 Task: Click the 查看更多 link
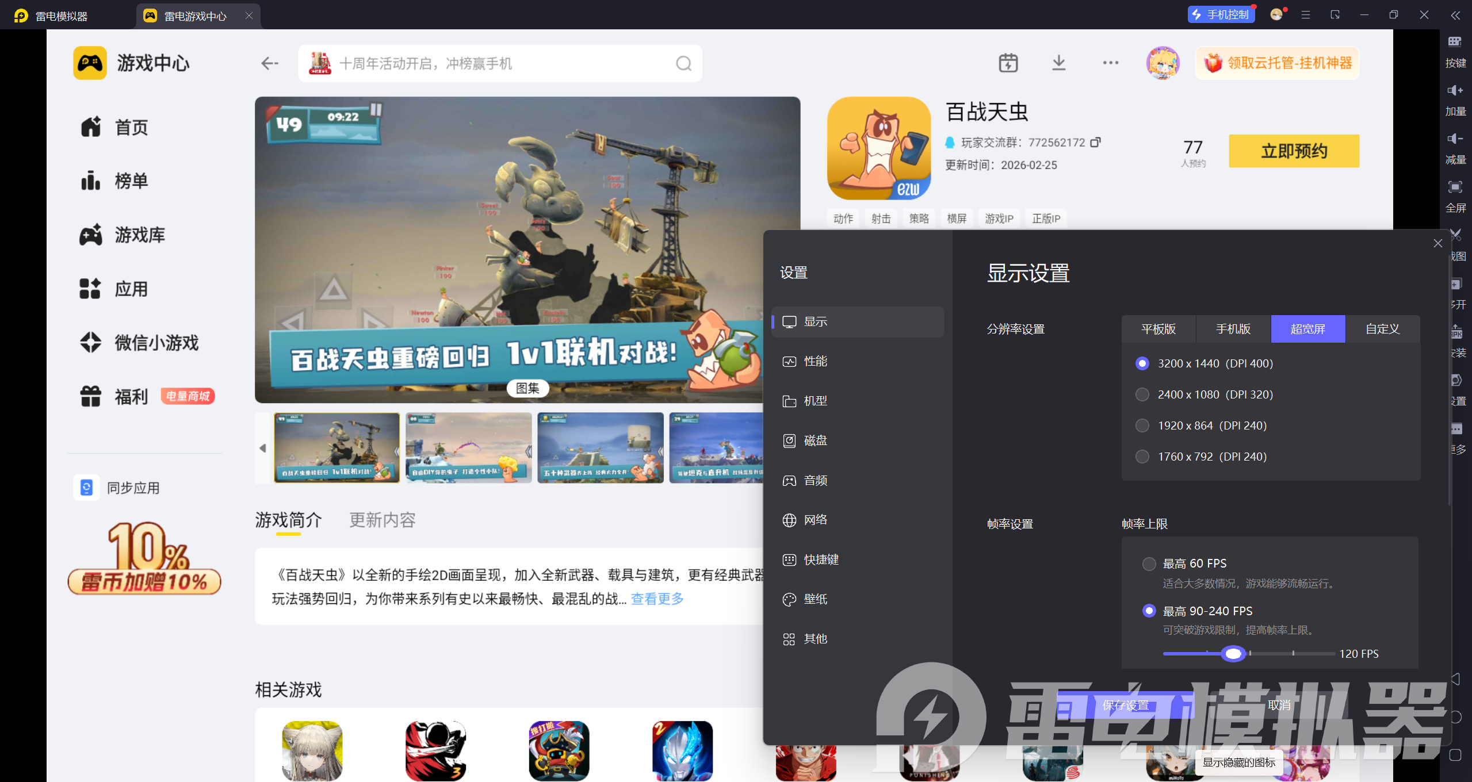pos(657,599)
